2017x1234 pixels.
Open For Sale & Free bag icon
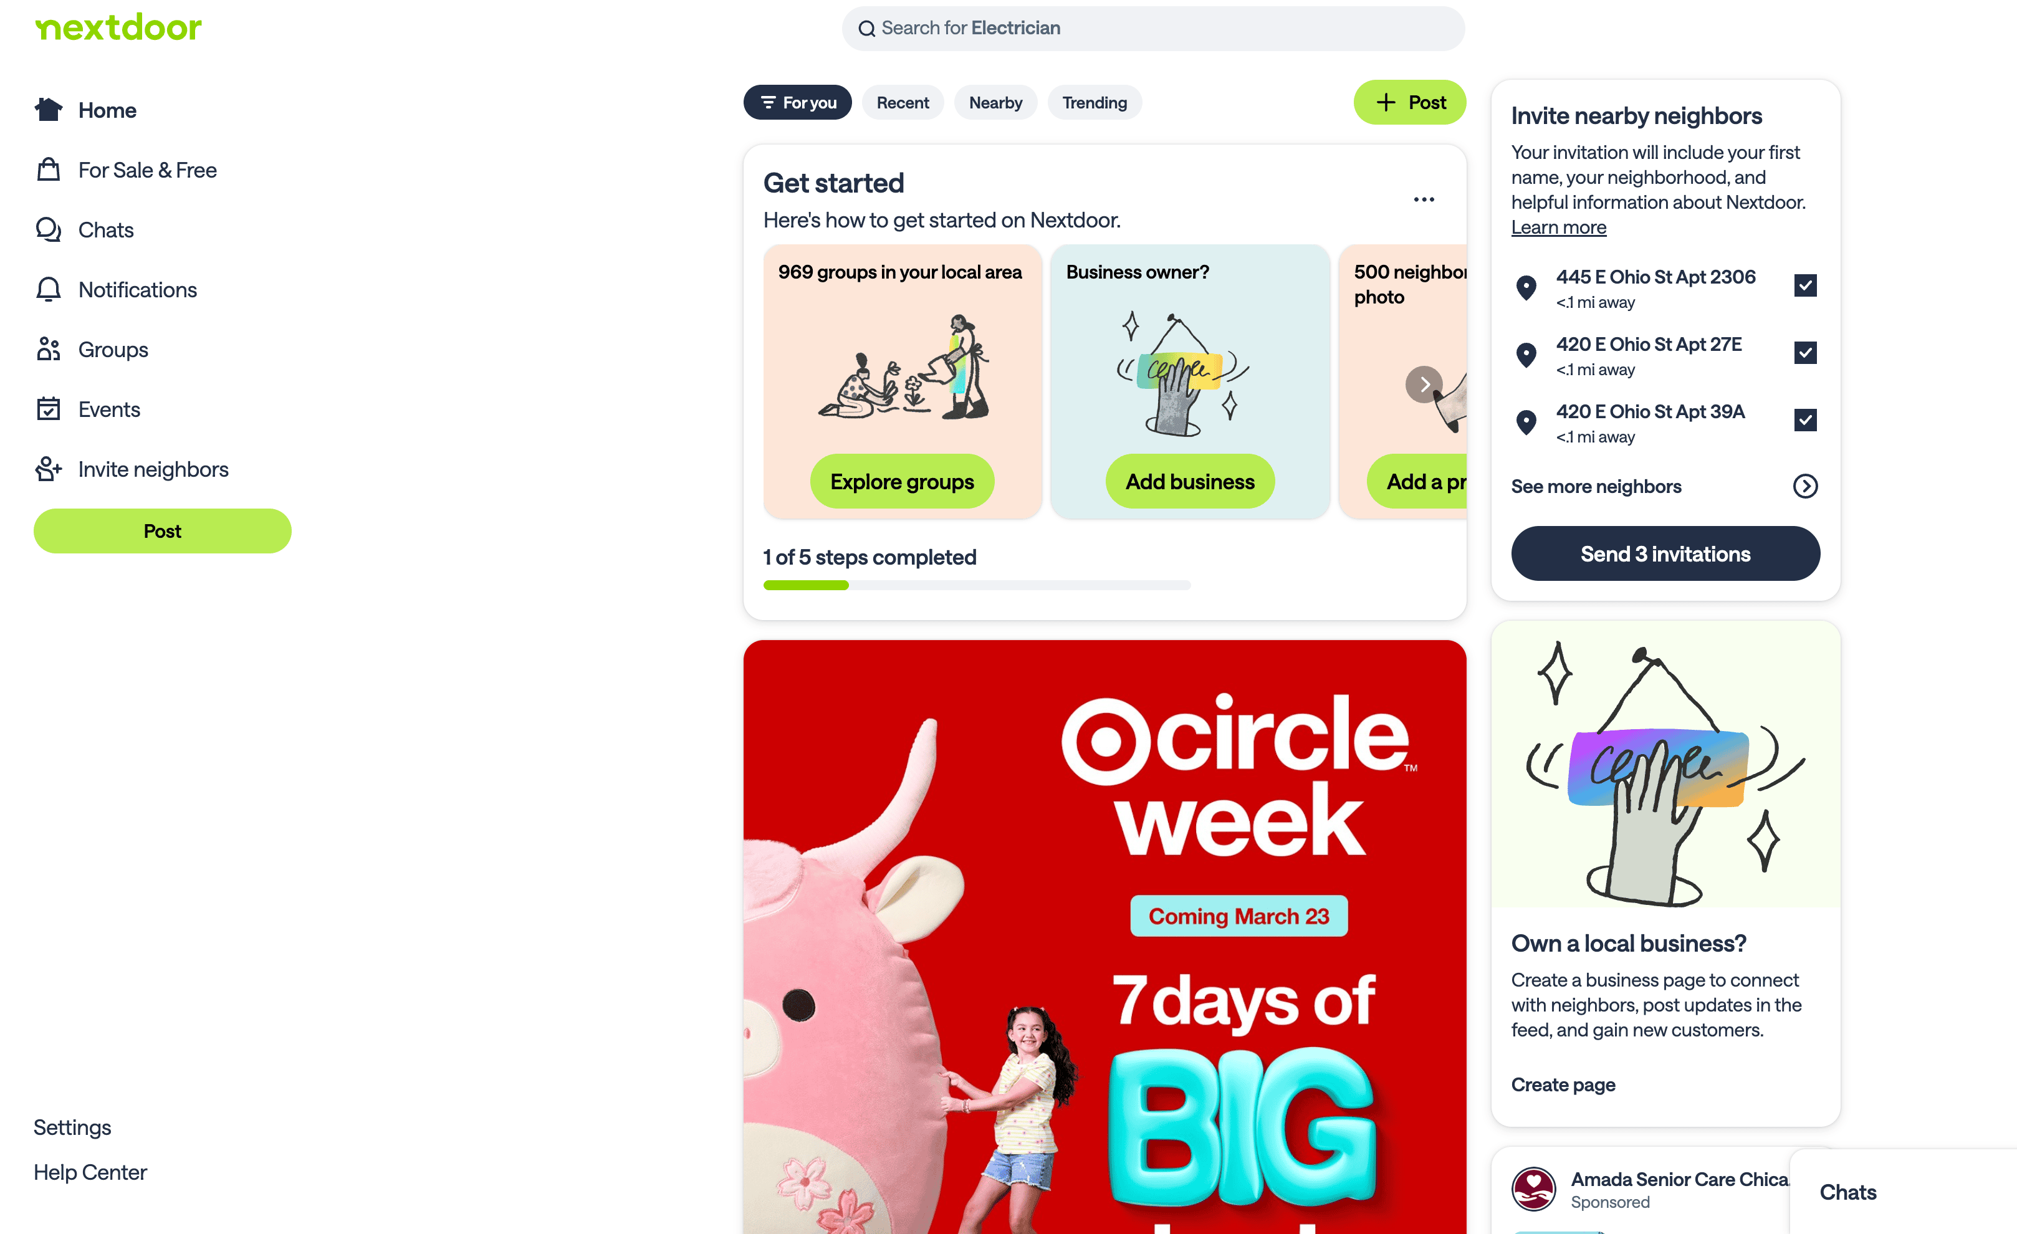(48, 170)
